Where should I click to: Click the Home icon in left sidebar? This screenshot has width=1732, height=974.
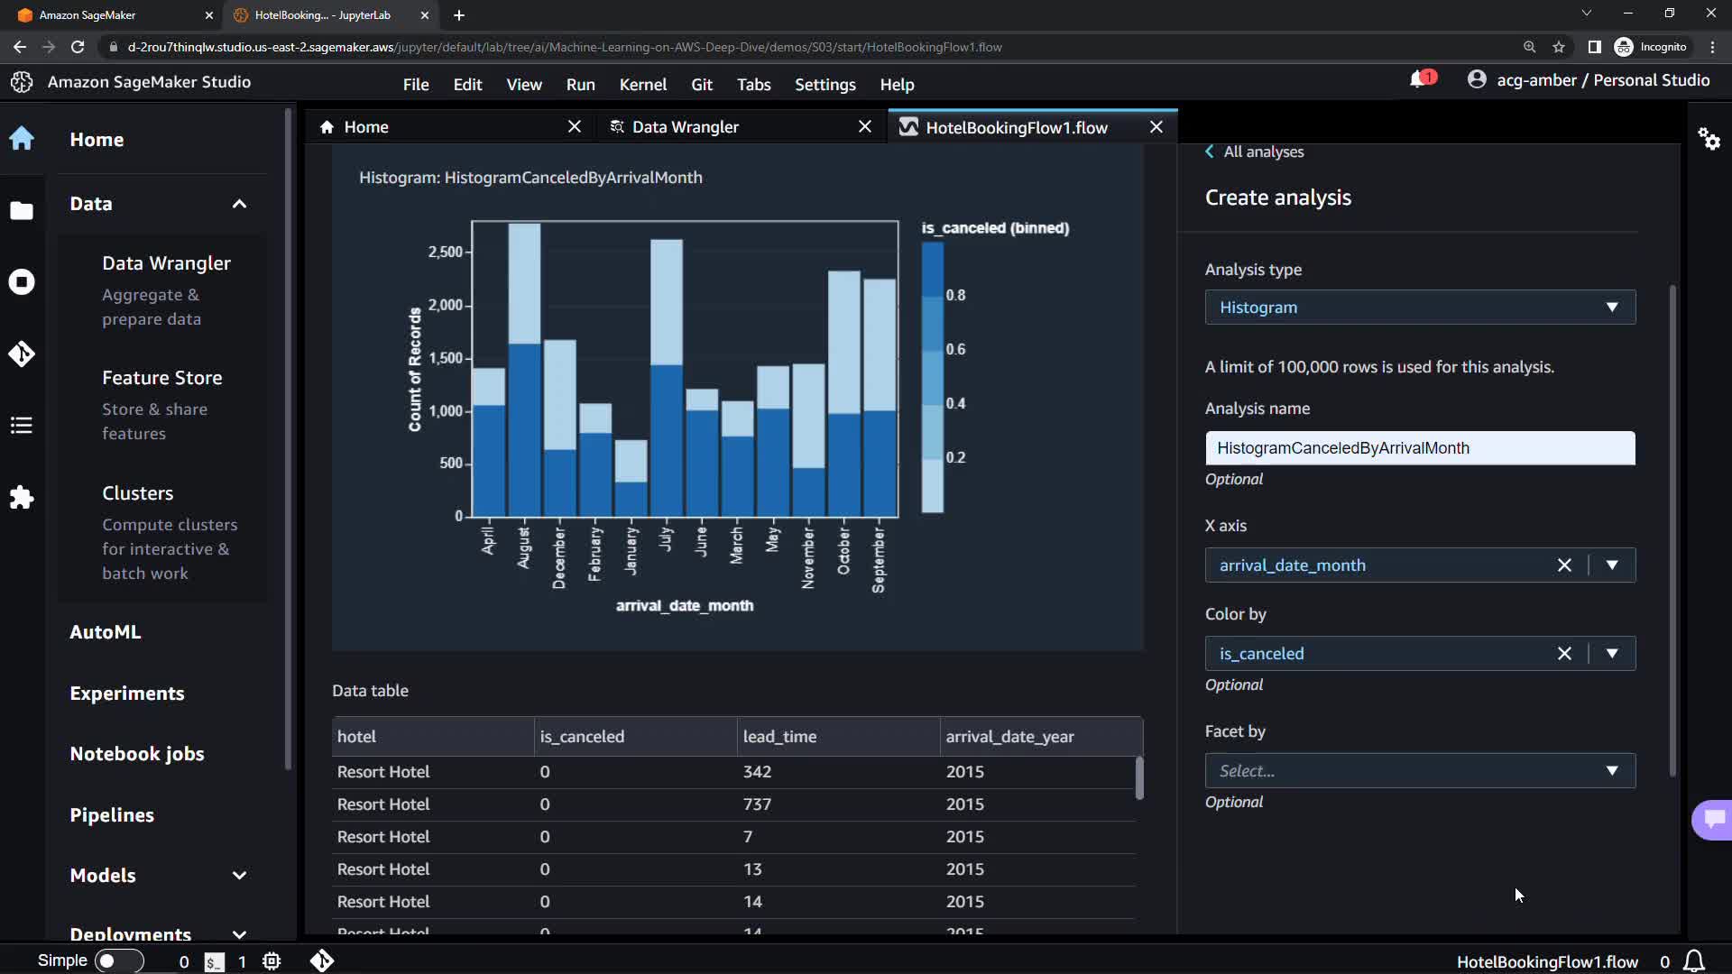(22, 139)
